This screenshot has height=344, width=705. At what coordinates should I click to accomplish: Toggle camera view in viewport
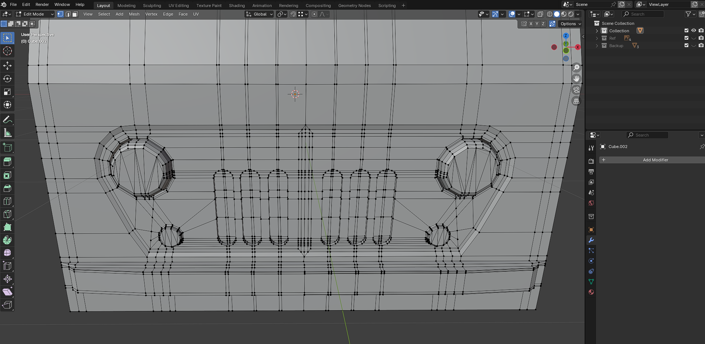(x=576, y=90)
